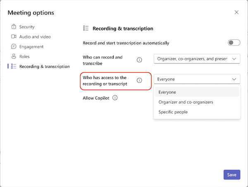
Task: Click info icon beside Who has access to recording
Action: tap(139, 80)
